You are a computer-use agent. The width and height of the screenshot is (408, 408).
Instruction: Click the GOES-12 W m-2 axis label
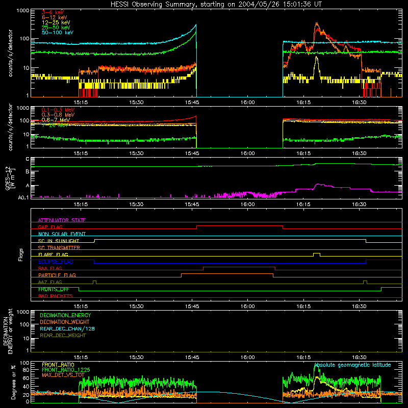(10, 178)
